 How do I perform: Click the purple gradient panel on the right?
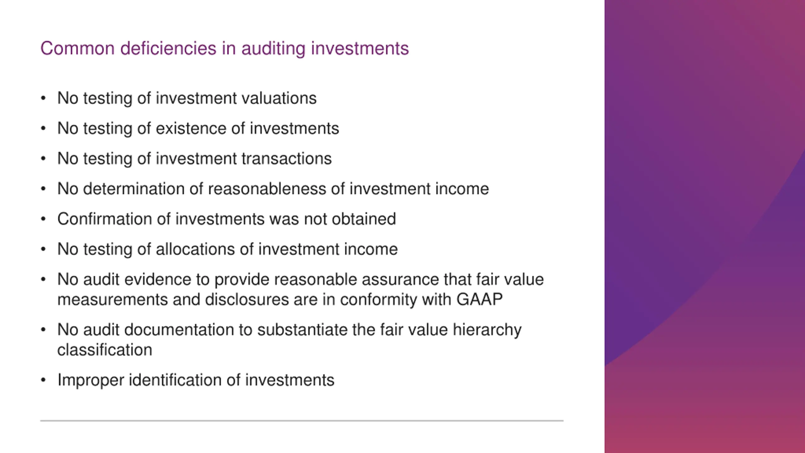(705, 226)
